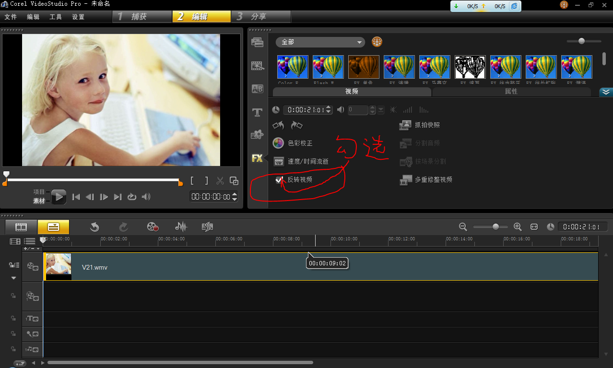Open the 全部 filter category dropdown
Image resolution: width=613 pixels, height=368 pixels.
tap(320, 42)
